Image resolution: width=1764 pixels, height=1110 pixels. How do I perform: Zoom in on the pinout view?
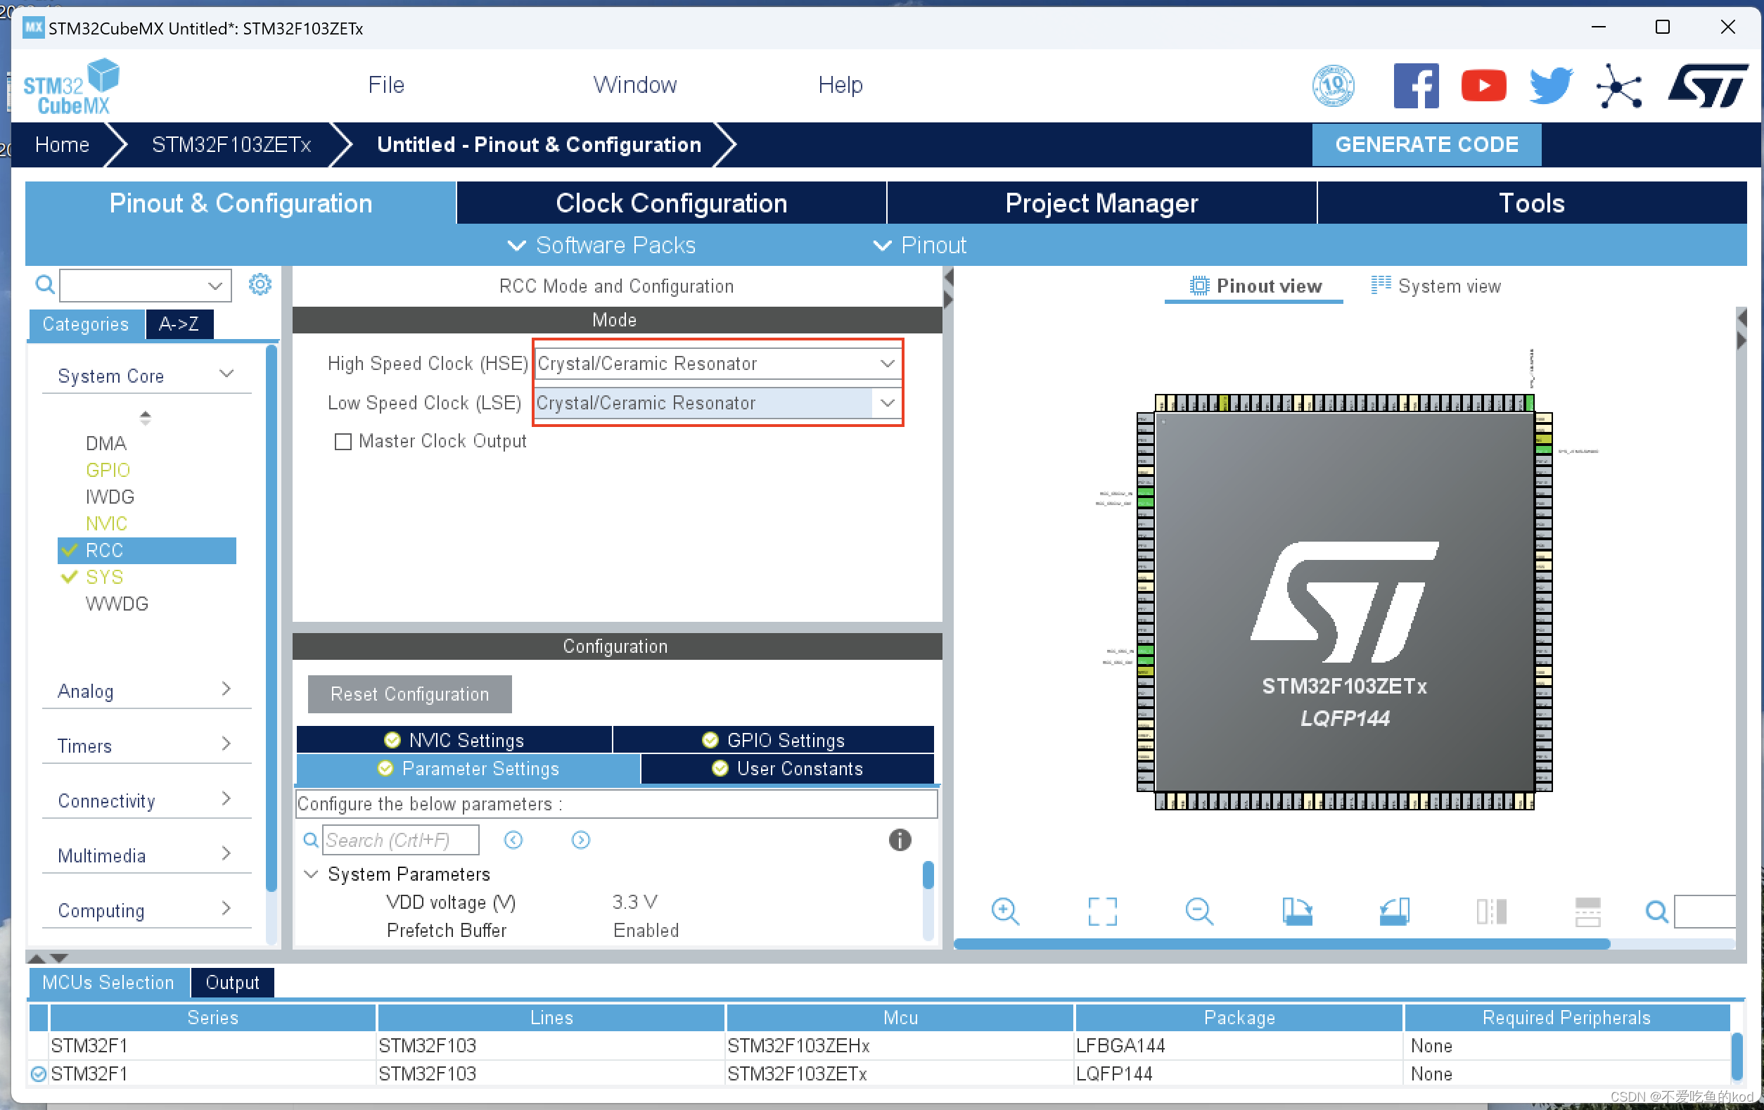[x=1005, y=911]
